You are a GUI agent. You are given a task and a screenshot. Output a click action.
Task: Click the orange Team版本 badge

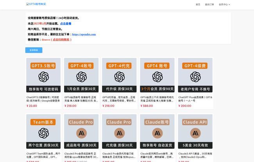point(43,122)
